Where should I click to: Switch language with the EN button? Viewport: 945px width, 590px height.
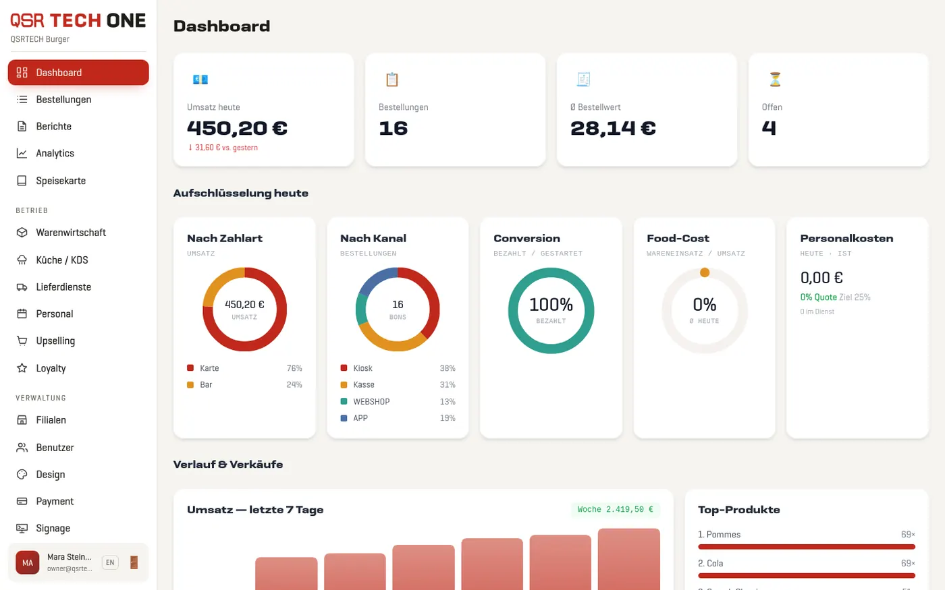pyautogui.click(x=110, y=562)
